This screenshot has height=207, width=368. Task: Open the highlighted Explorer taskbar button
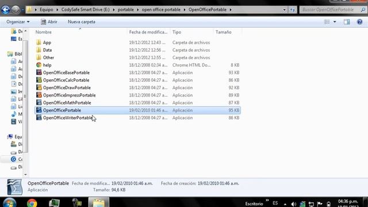coord(99,202)
